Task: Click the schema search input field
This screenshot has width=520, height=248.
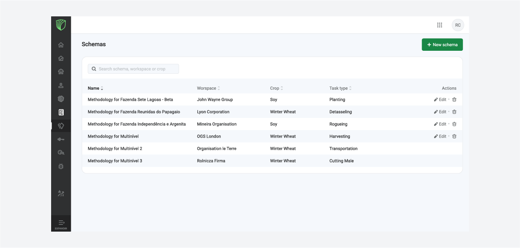Action: point(133,69)
